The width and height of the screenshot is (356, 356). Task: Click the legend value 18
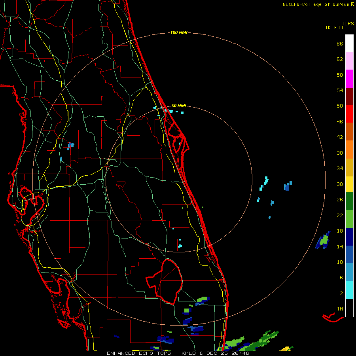(x=340, y=231)
